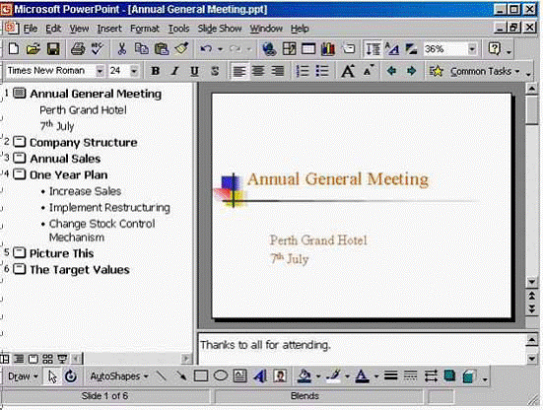This screenshot has height=410, width=543.
Task: Click the Insert Clip Art icon
Action: click(280, 376)
